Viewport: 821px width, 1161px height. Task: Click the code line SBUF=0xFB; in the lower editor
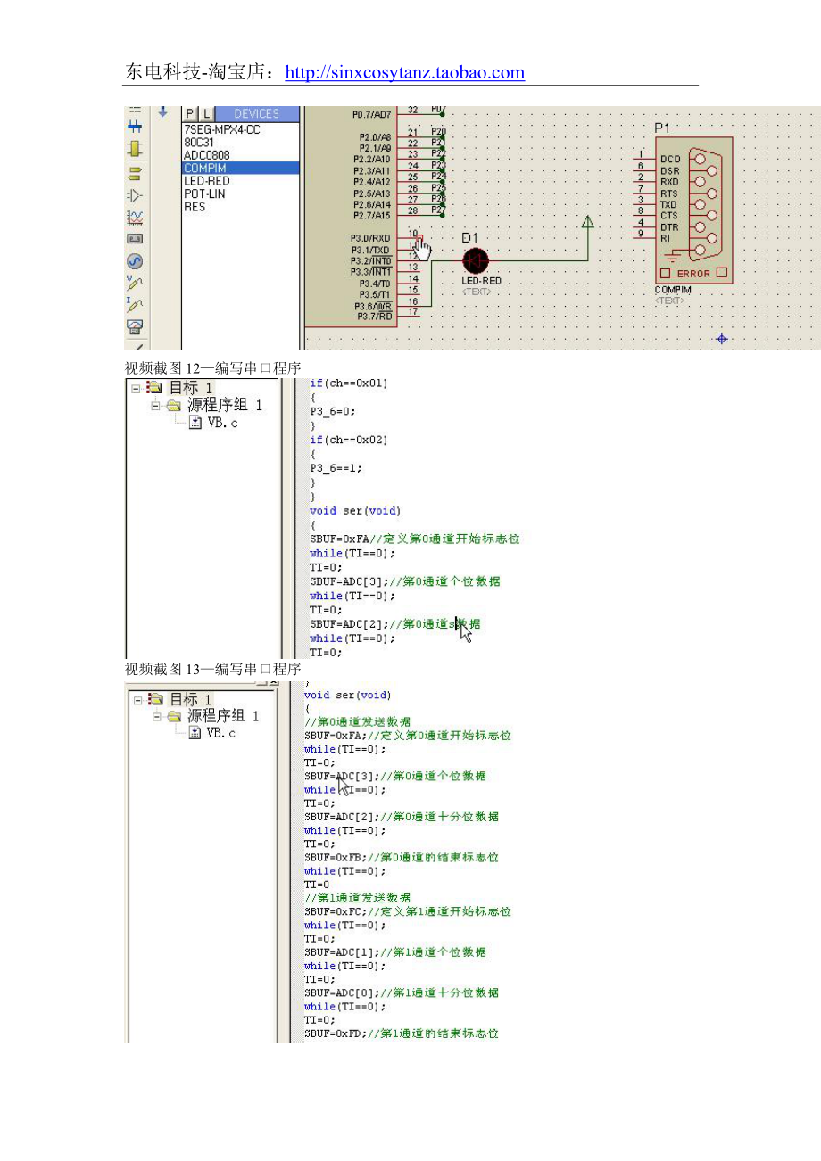click(402, 858)
